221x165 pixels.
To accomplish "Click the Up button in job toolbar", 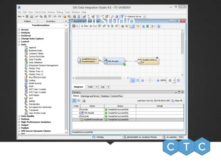I will coord(76,26).
